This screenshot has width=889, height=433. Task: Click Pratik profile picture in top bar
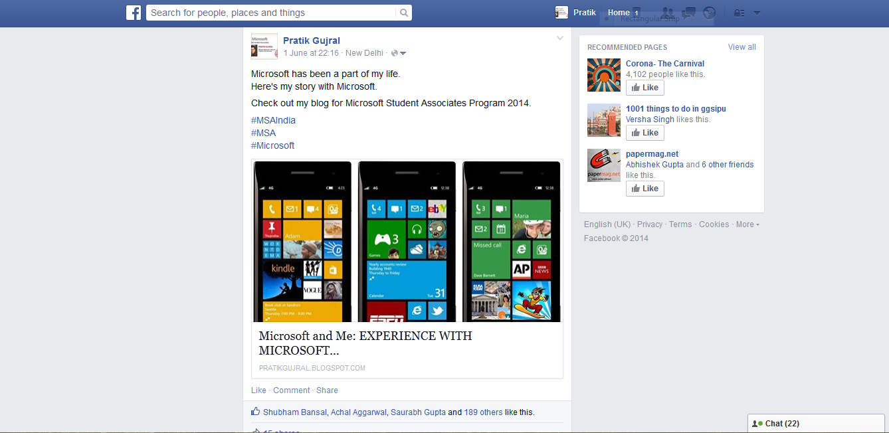click(x=562, y=13)
